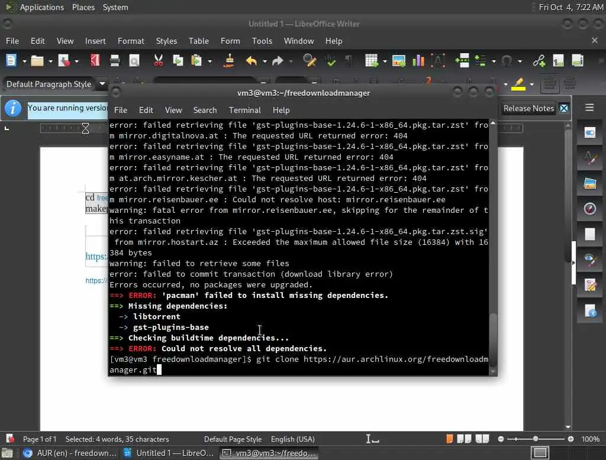Screen dimensions: 606x460
Task: Open Search menu in terminal window
Action: 205,110
